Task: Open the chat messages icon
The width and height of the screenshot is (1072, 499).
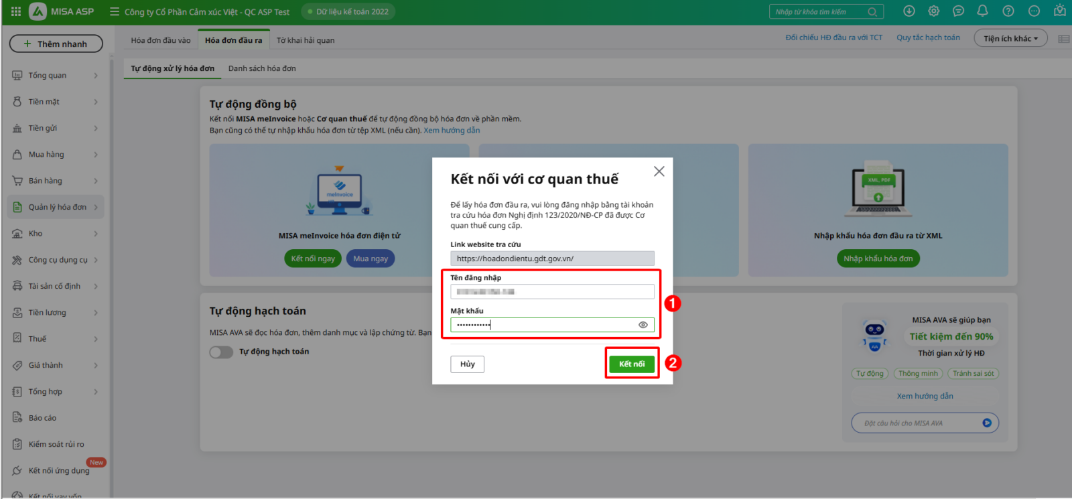Action: 958,11
